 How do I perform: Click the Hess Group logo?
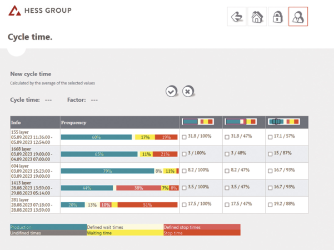(x=40, y=11)
